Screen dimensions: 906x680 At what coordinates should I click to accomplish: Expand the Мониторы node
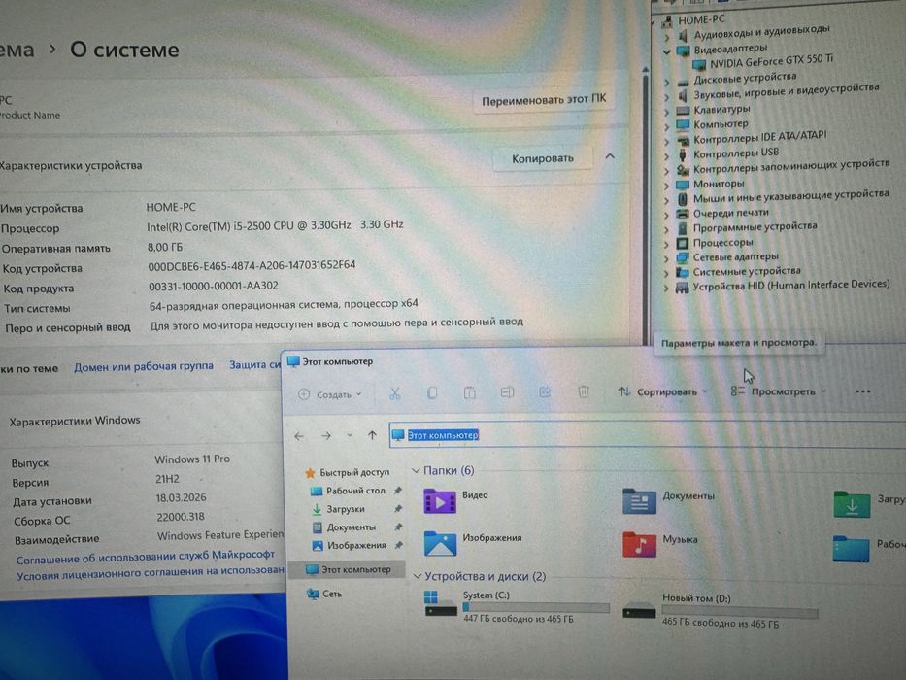pyautogui.click(x=667, y=186)
